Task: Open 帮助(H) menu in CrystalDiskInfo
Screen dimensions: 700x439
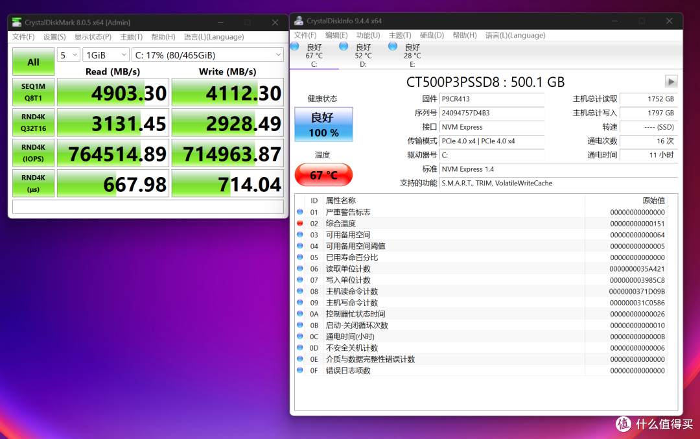Action: (465, 35)
